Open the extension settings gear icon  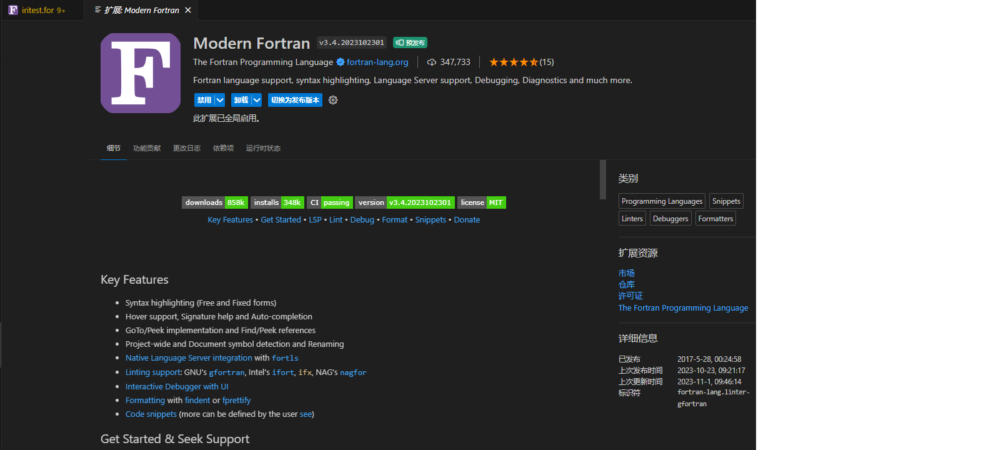point(333,100)
